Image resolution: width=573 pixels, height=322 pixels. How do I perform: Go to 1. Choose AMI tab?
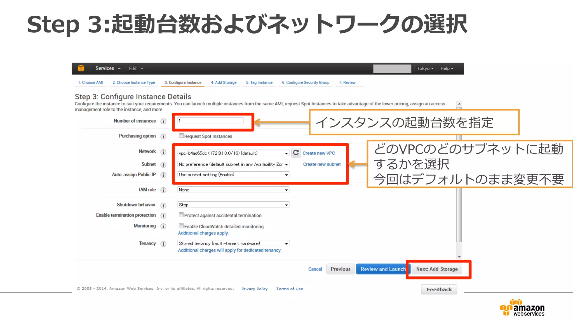[90, 82]
